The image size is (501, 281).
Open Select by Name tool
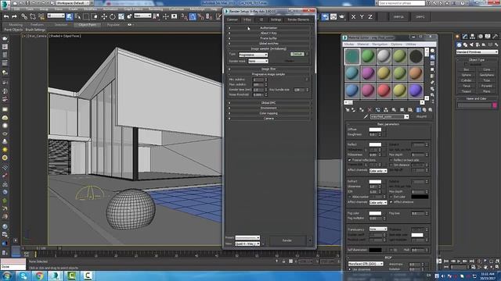click(77, 16)
